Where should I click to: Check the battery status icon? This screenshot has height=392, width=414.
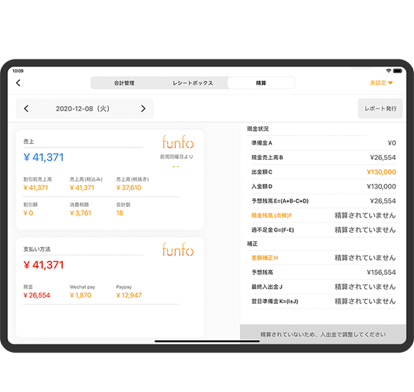pyautogui.click(x=397, y=71)
